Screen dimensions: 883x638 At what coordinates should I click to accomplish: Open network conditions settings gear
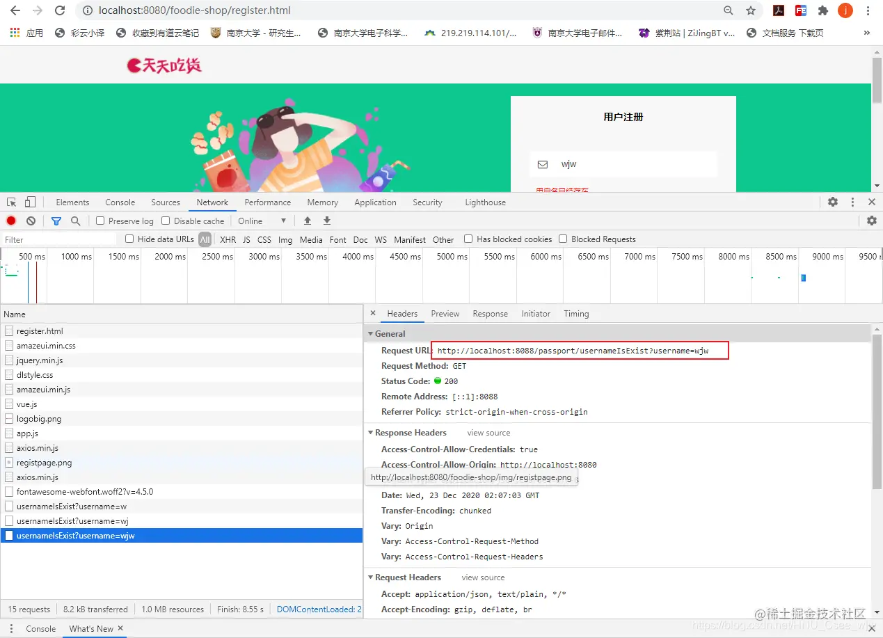click(872, 221)
